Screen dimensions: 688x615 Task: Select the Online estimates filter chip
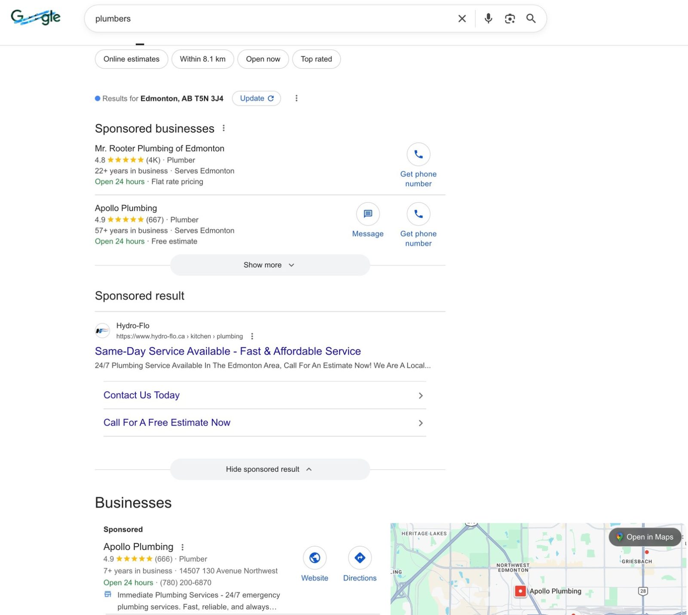[132, 59]
